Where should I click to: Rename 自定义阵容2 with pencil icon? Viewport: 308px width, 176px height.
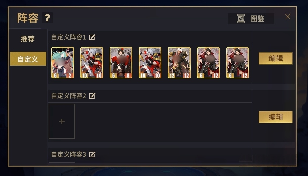(92, 96)
